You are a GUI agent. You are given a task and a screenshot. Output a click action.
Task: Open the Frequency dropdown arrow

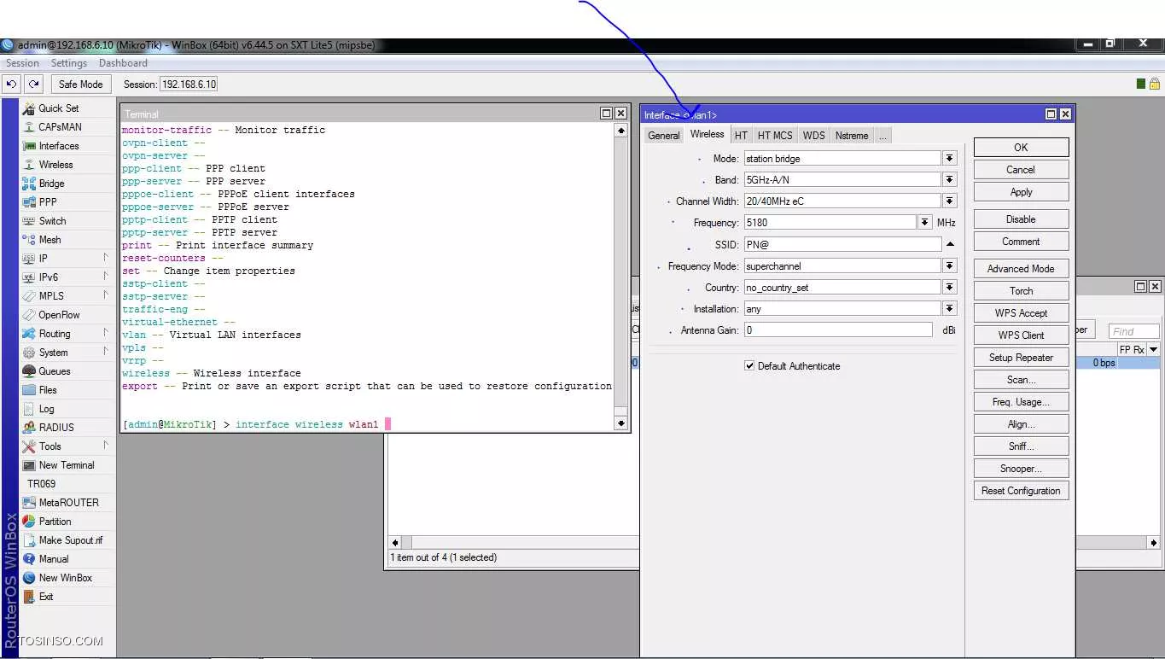[x=924, y=223]
